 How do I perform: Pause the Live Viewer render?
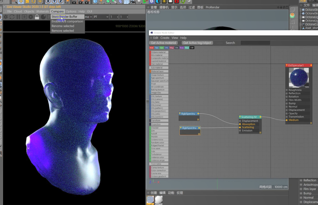coord(18,17)
